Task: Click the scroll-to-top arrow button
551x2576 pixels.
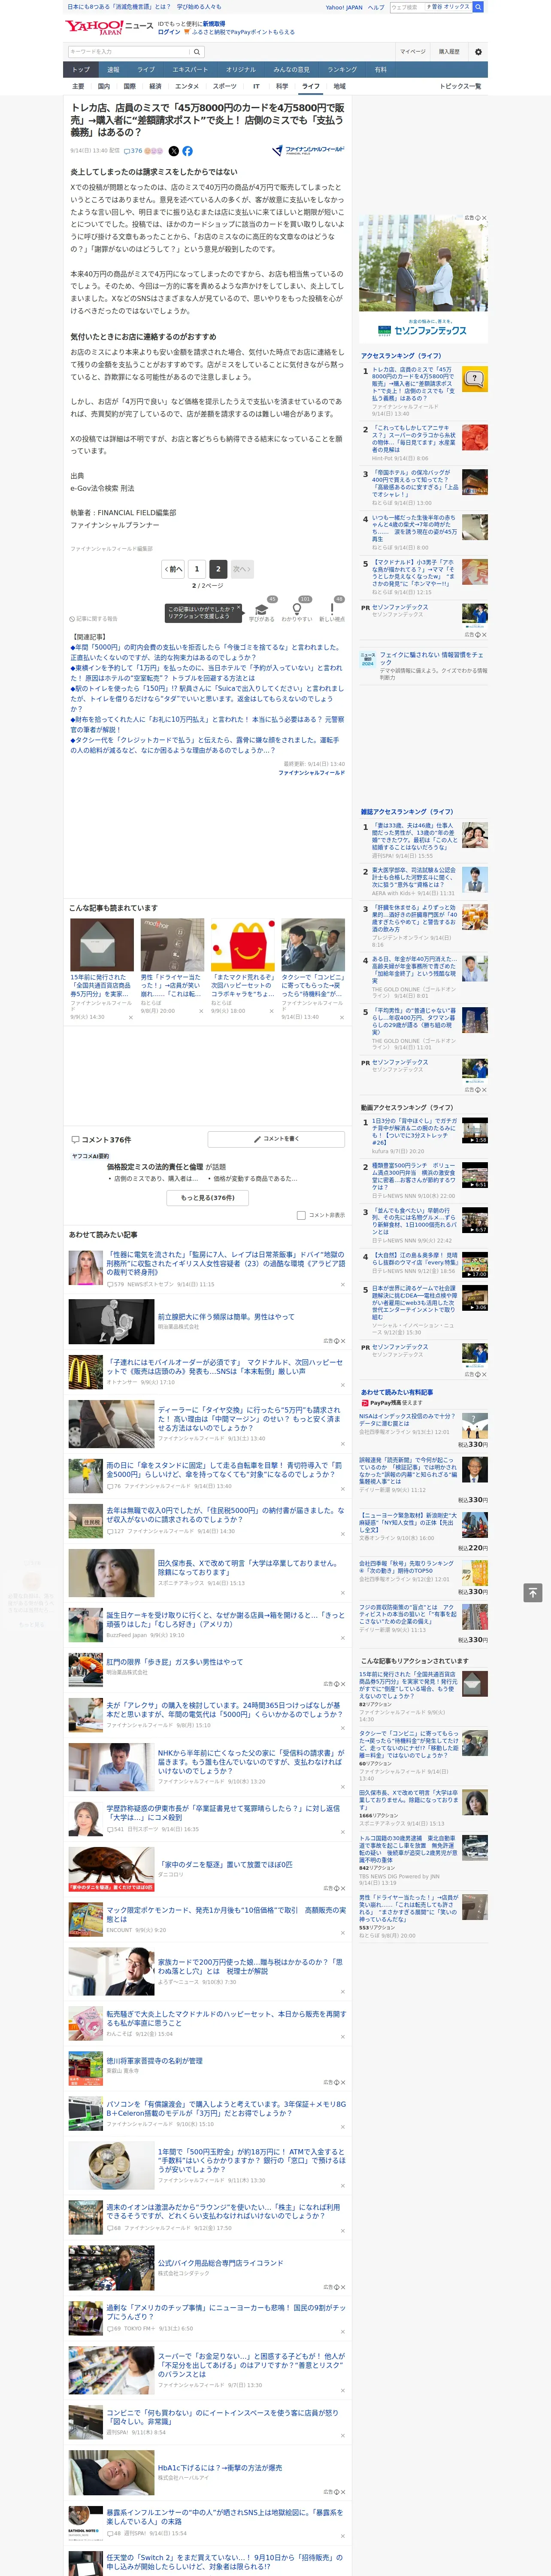Action: click(533, 1593)
